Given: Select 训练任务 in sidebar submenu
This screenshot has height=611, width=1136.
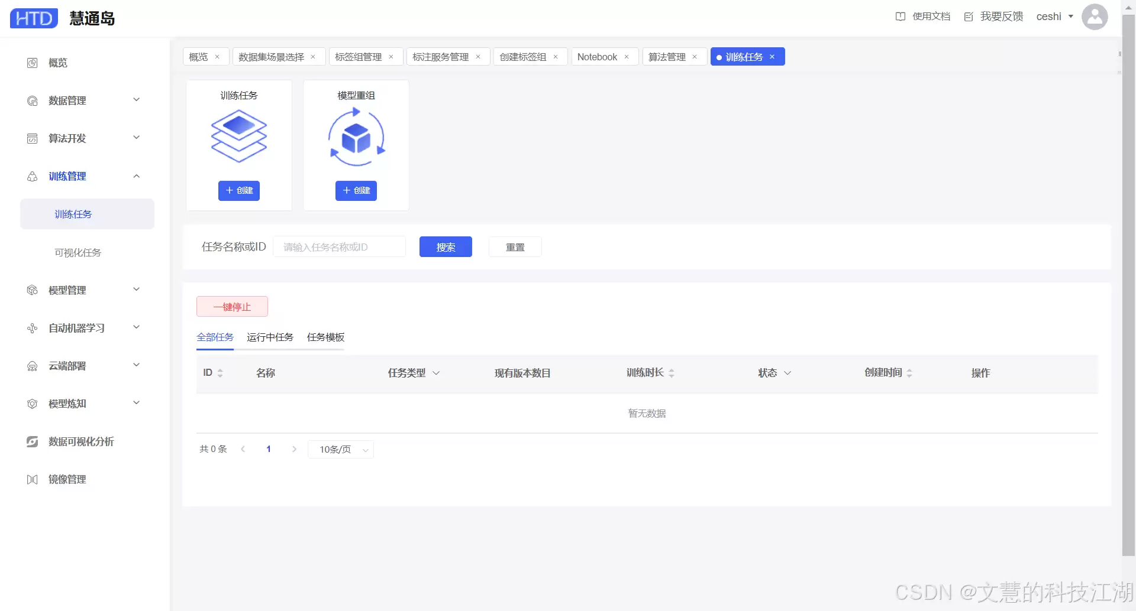Looking at the screenshot, I should pos(87,214).
